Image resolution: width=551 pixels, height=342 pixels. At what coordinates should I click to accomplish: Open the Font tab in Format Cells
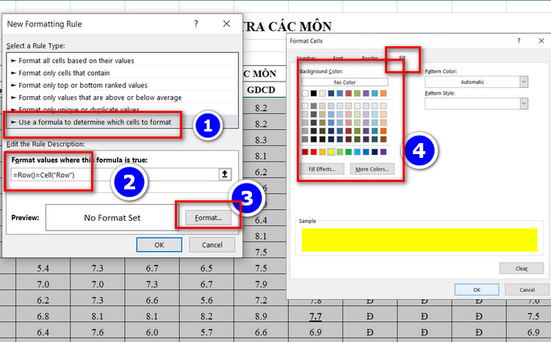pyautogui.click(x=337, y=57)
